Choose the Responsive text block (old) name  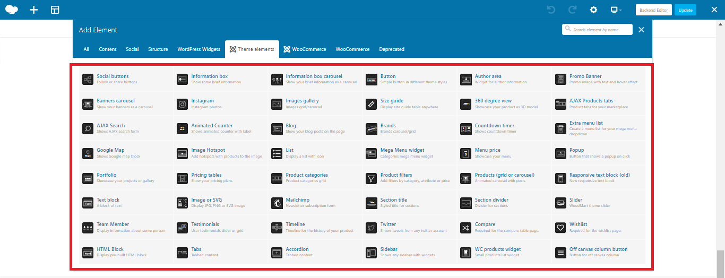coord(600,175)
